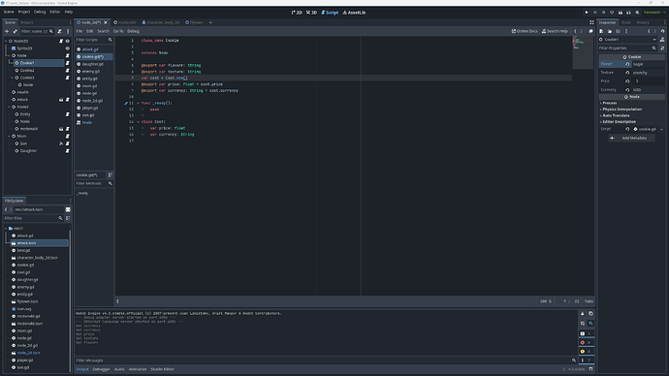Collapse the Node2 tree branch
The width and height of the screenshot is (669, 376).
9,107
